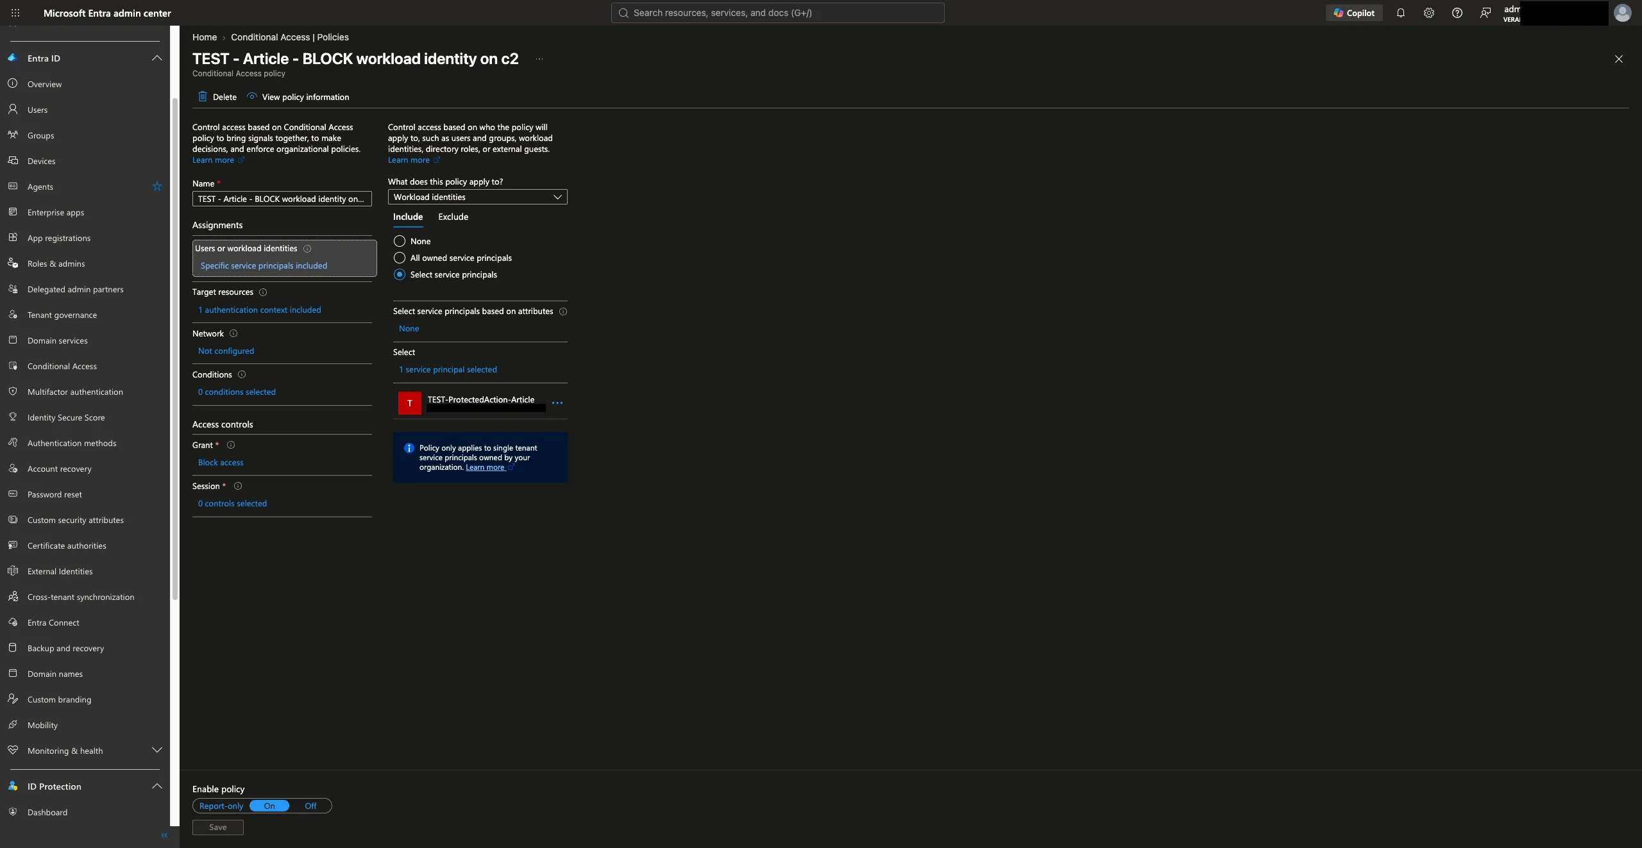Set Enable policy to Report-only

(x=221, y=806)
